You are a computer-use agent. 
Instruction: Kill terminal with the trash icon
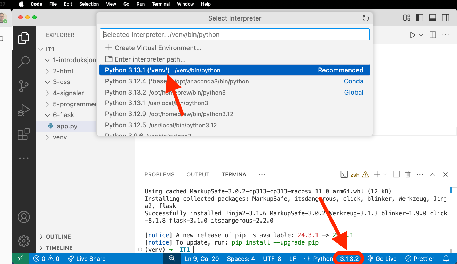coord(408,175)
